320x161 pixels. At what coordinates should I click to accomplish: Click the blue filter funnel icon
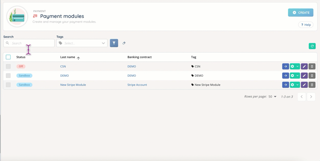(x=114, y=43)
